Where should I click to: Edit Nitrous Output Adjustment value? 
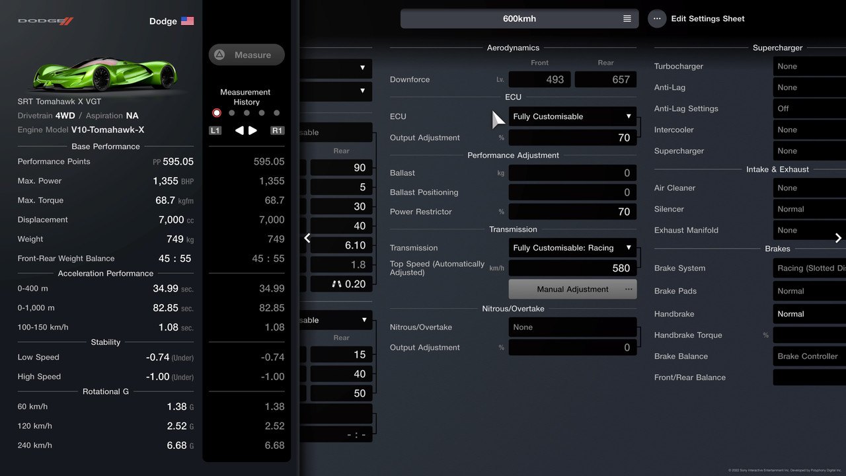coord(572,347)
